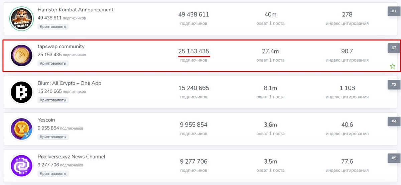401x185 pixels.
Task: Open the Yescoin channel title
Action: tap(46, 120)
